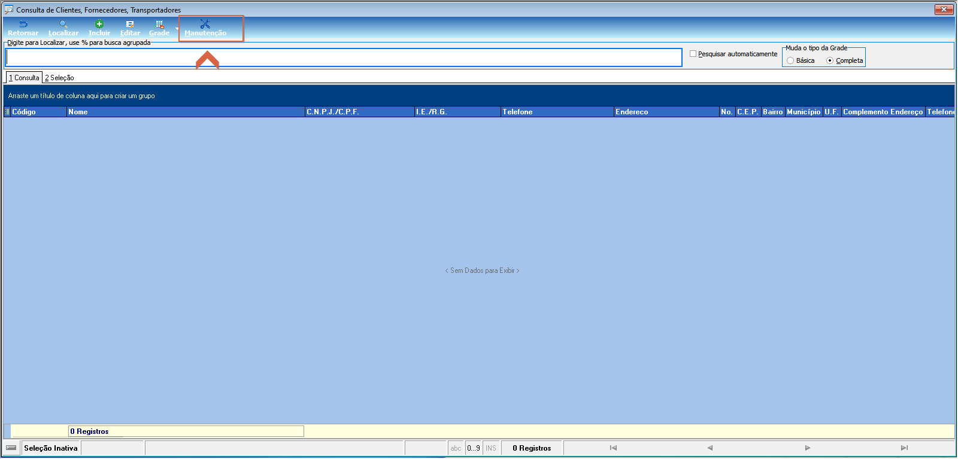Click the Digite para Localizar search field
The height and width of the screenshot is (459, 958).
coord(344,57)
